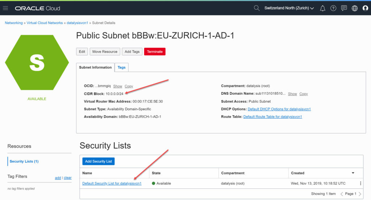Go to the next page arrow
Screen dimensions: 371x200
point(360,194)
